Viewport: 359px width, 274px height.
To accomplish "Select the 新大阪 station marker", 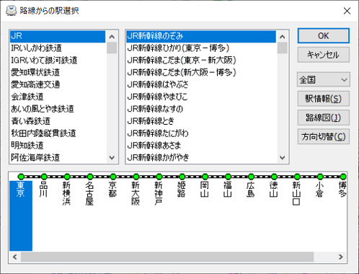I will point(136,177).
